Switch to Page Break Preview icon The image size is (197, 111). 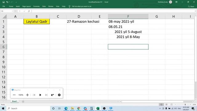click(171, 105)
